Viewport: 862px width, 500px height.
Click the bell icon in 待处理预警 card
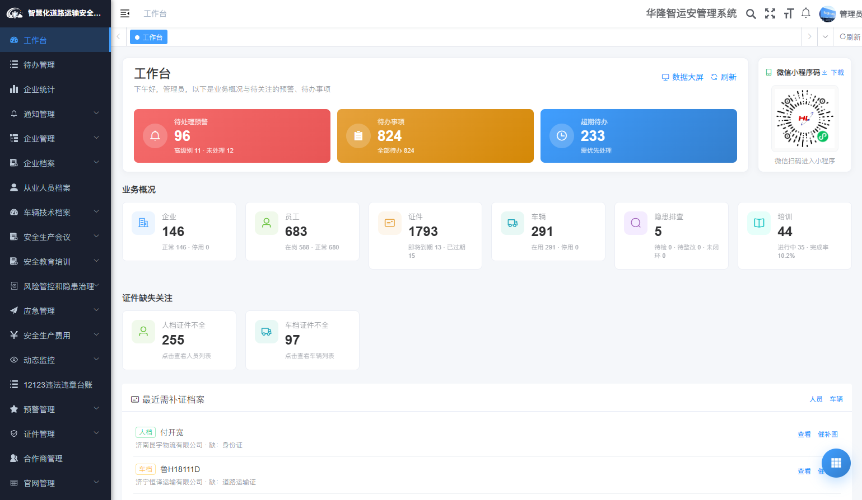click(155, 136)
